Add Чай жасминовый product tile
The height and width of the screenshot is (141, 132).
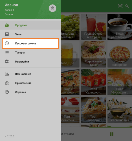(120, 110)
